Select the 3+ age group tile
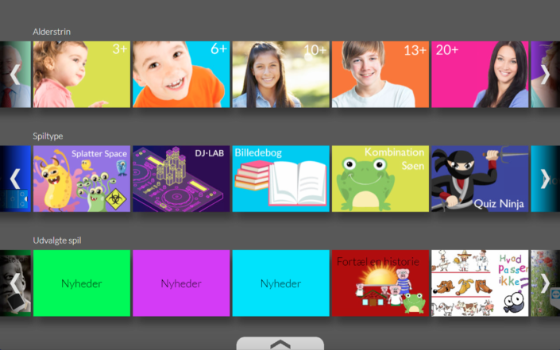This screenshot has height=350, width=560. click(82, 75)
